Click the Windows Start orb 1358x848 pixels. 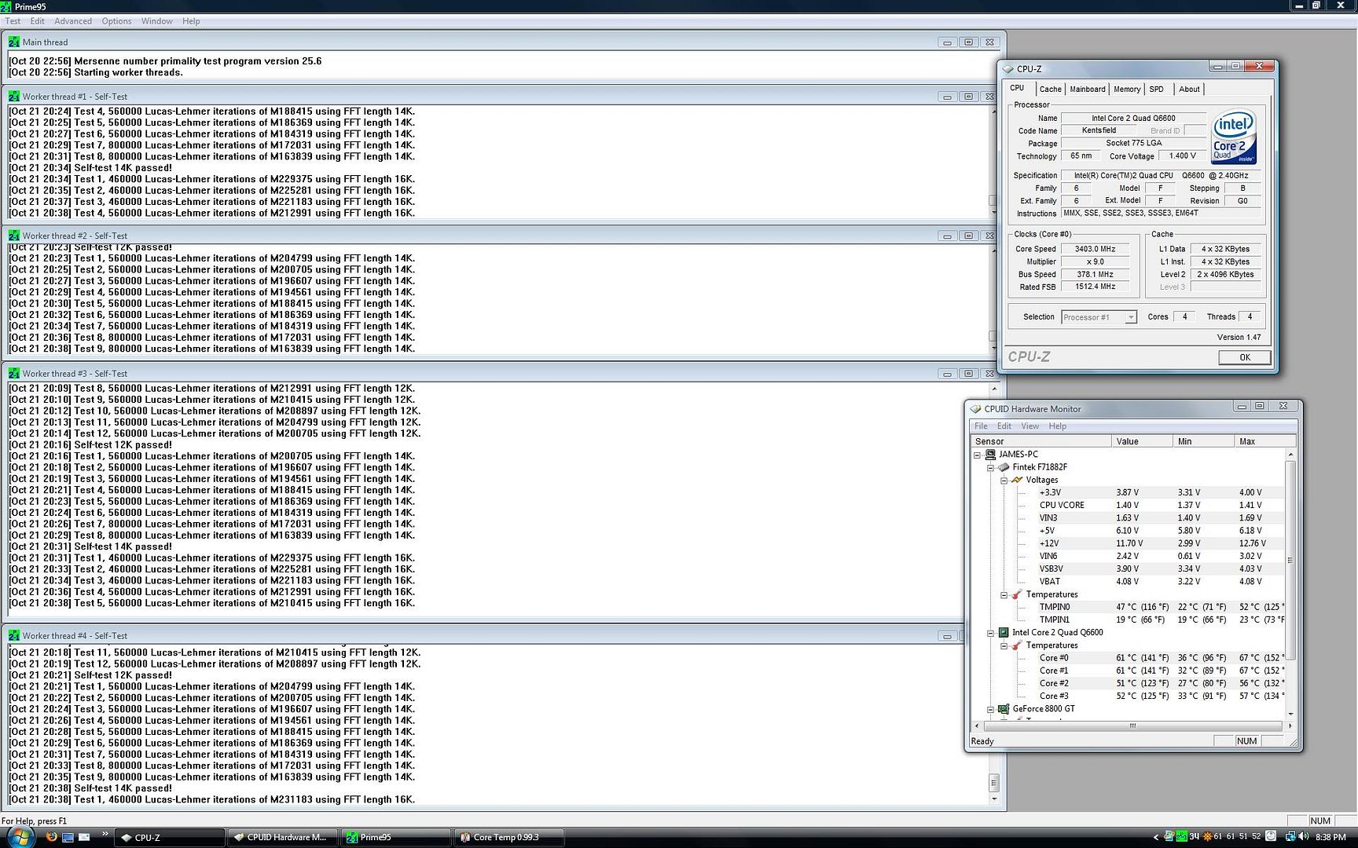click(19, 835)
